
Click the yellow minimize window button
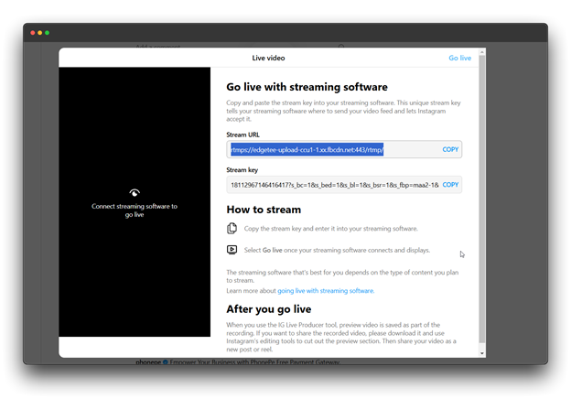click(x=40, y=33)
